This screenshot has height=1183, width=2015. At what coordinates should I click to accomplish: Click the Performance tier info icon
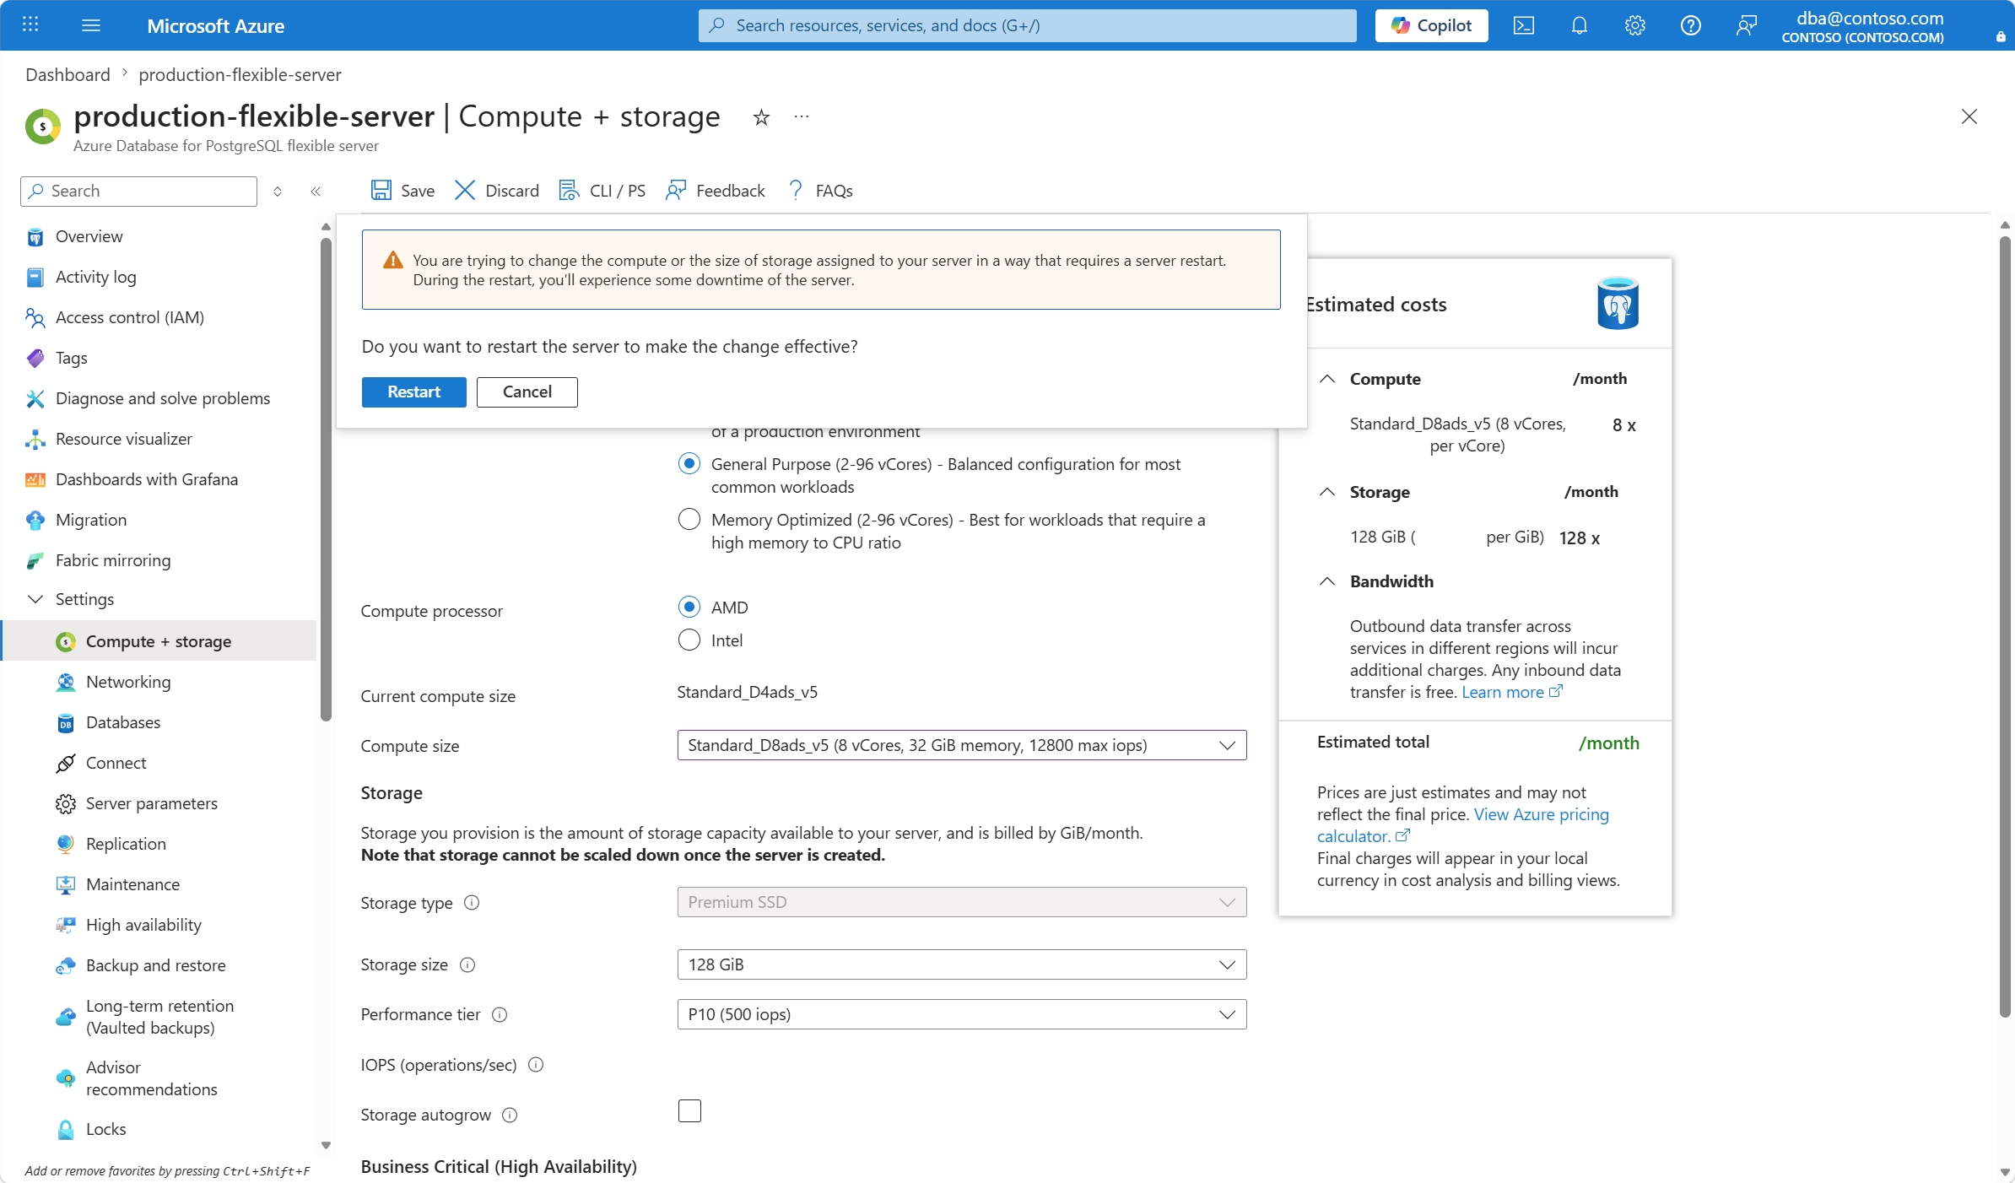point(500,1014)
